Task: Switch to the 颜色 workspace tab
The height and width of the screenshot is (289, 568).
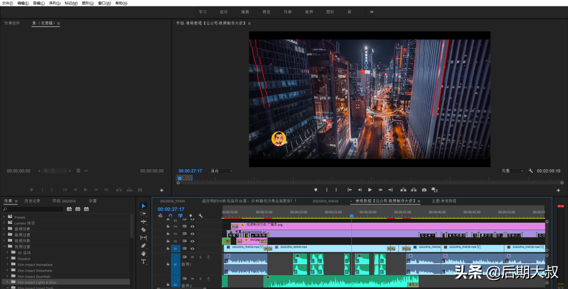Action: [x=266, y=12]
